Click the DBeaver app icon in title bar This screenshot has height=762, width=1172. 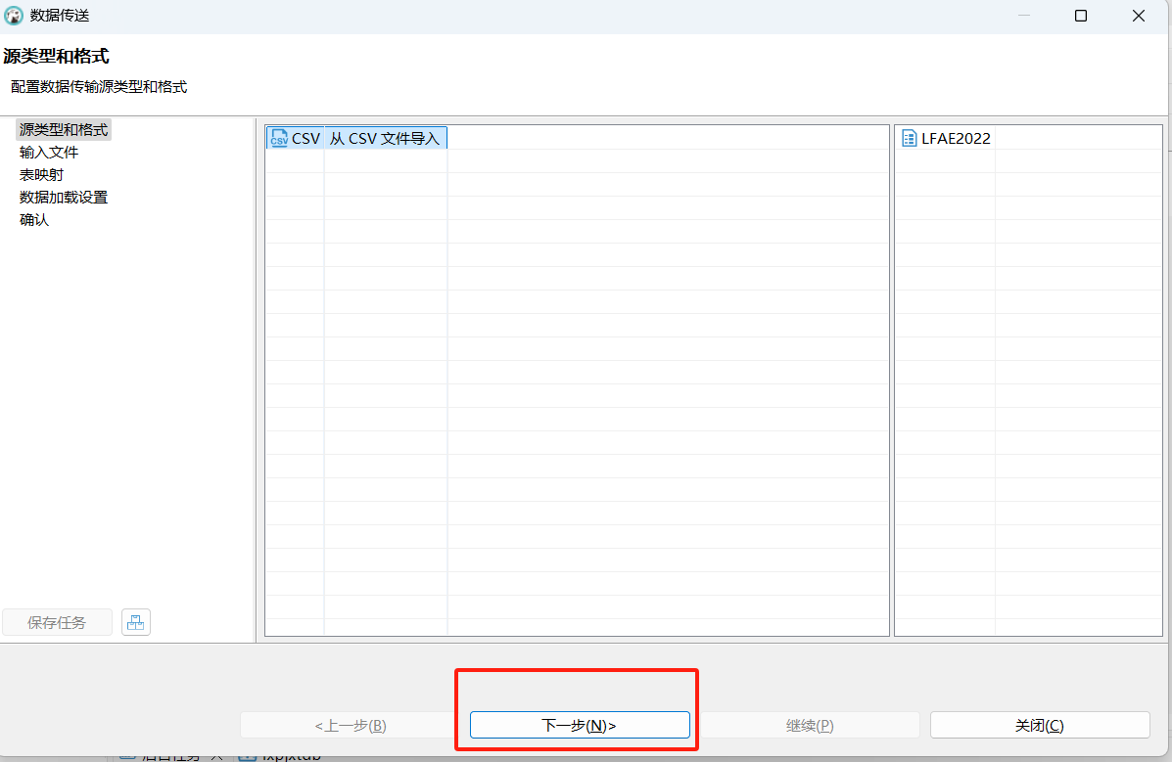point(14,15)
